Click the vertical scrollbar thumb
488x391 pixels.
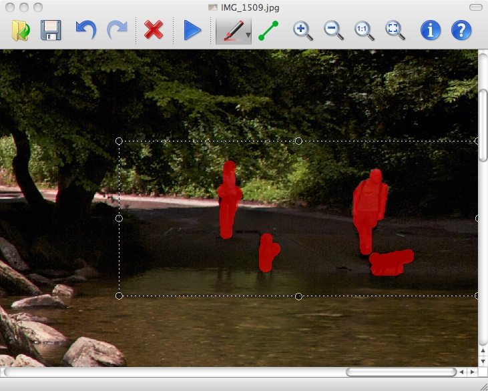point(483,125)
